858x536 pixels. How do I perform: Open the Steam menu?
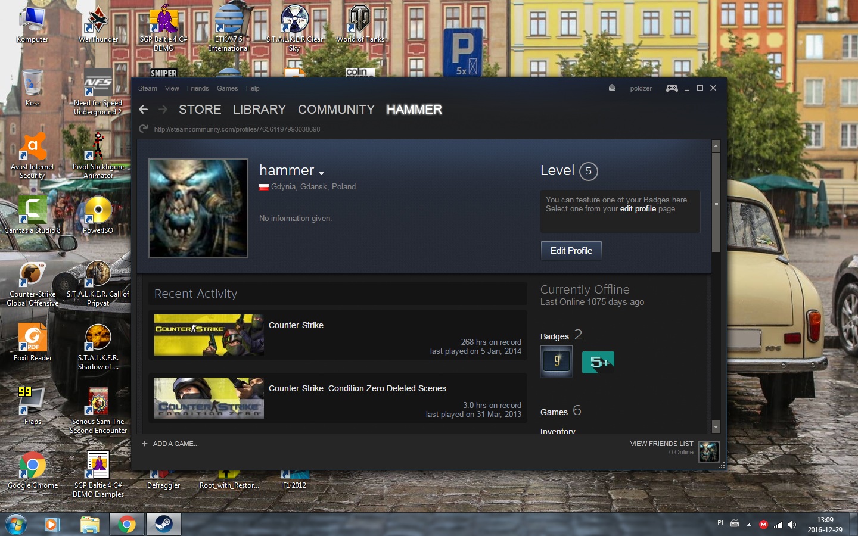148,88
